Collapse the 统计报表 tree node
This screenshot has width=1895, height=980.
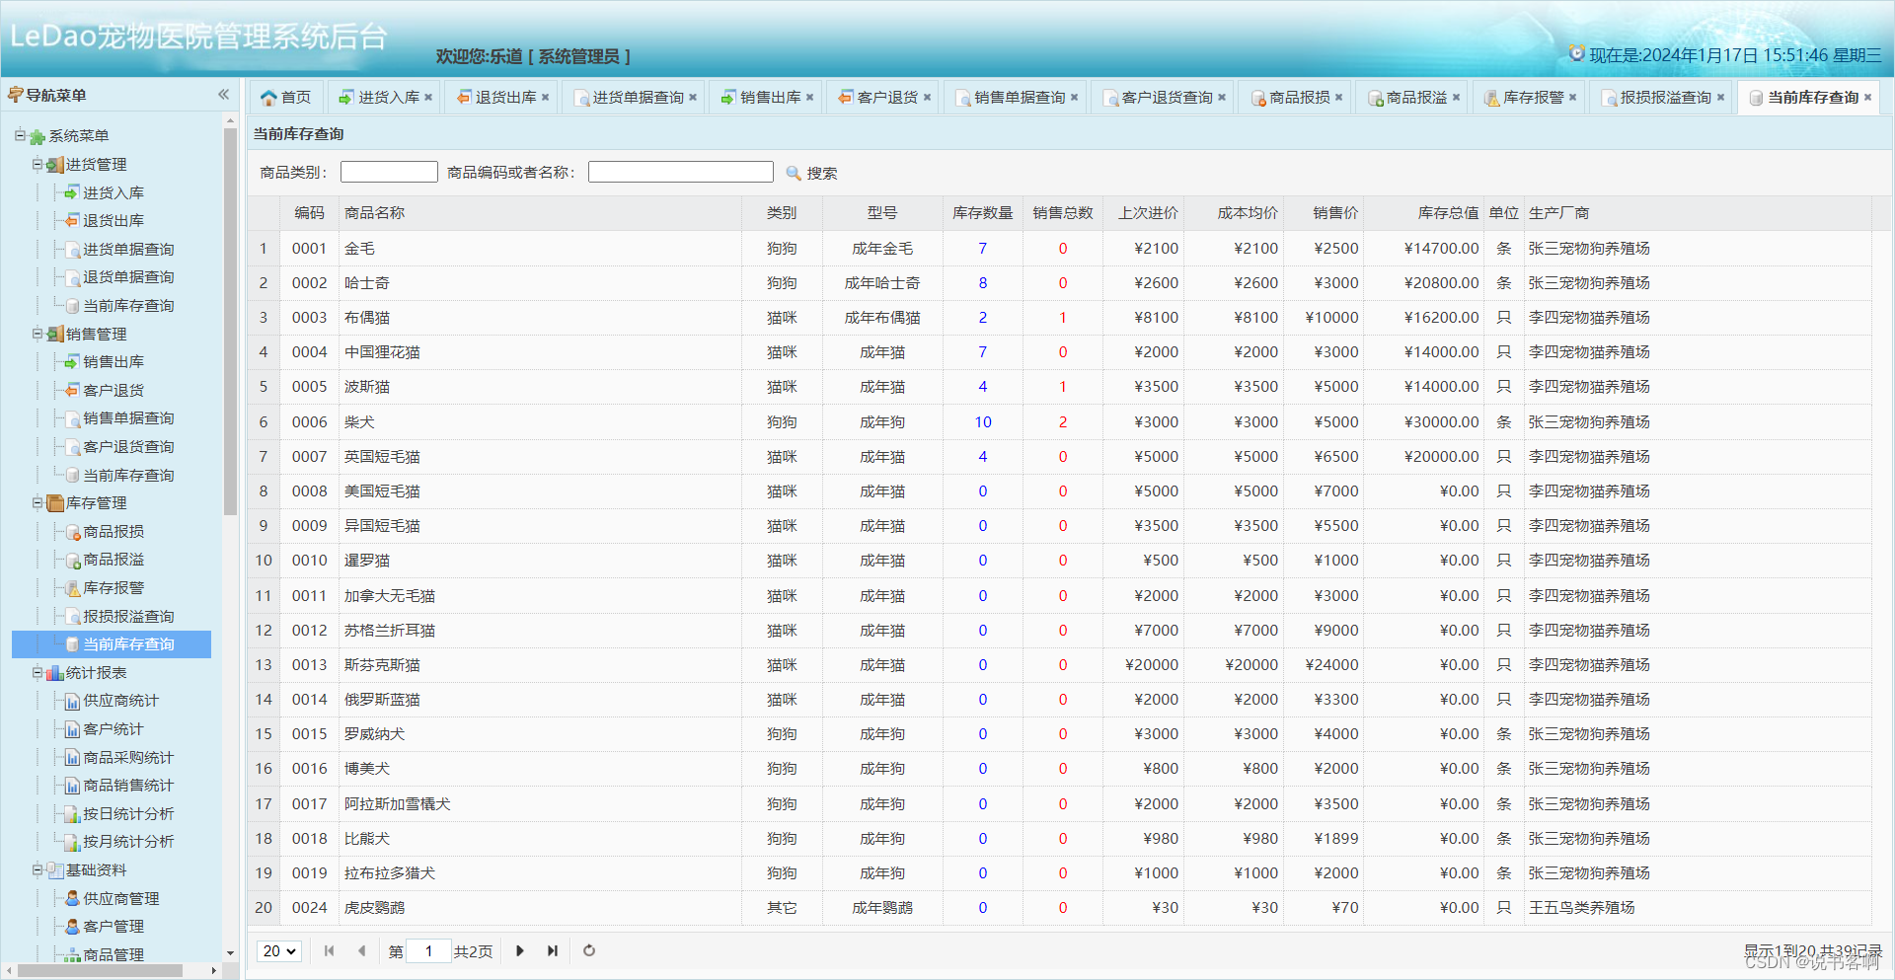pos(38,672)
